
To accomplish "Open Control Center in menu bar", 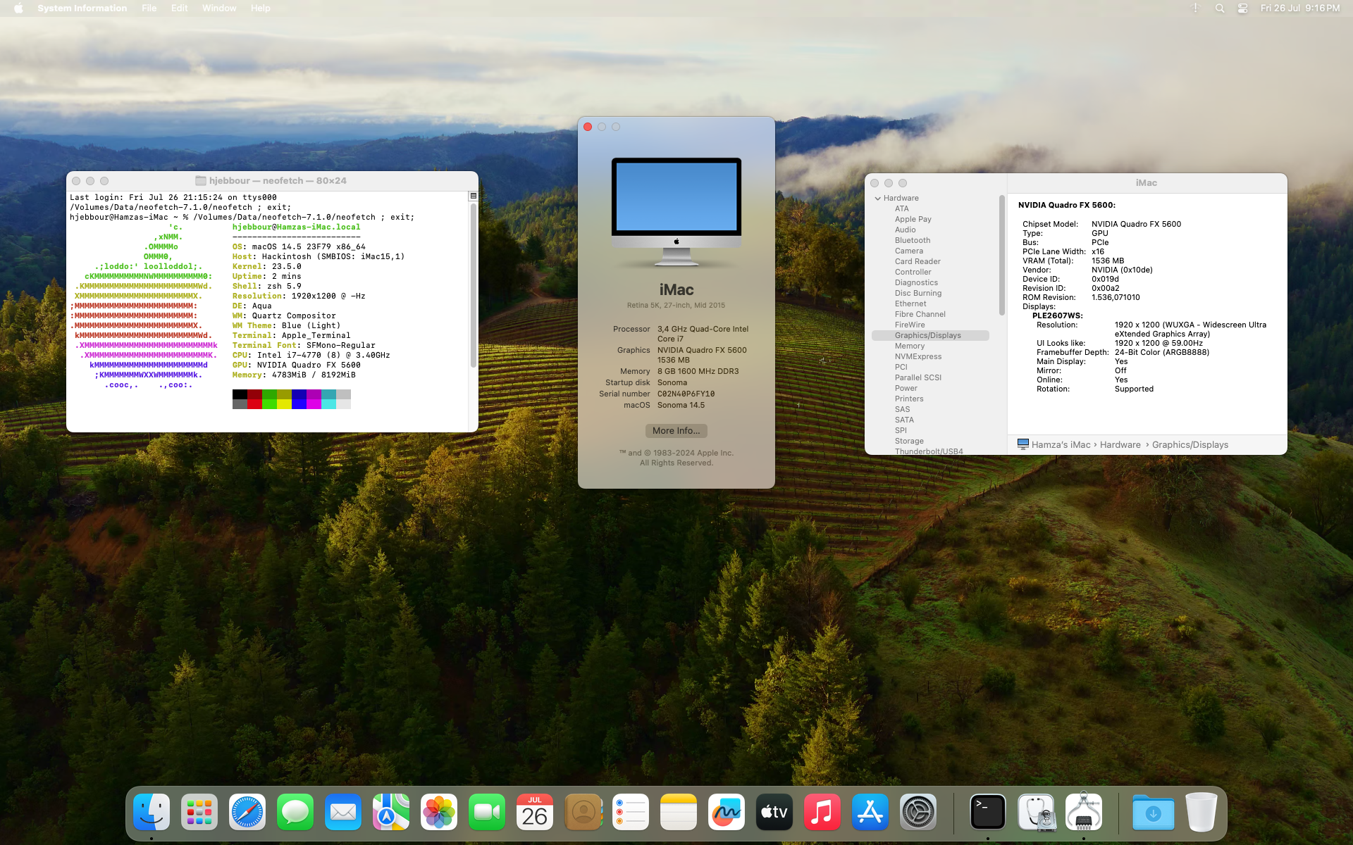I will click(x=1242, y=8).
